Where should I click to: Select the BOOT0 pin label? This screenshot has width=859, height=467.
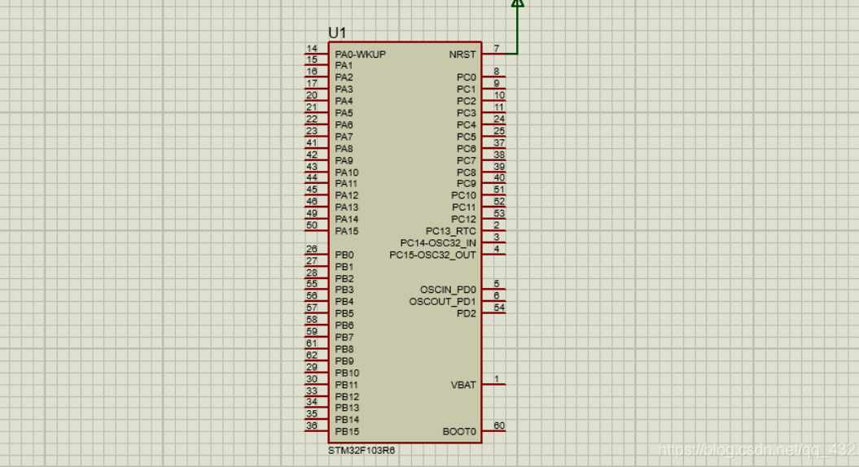[x=460, y=431]
